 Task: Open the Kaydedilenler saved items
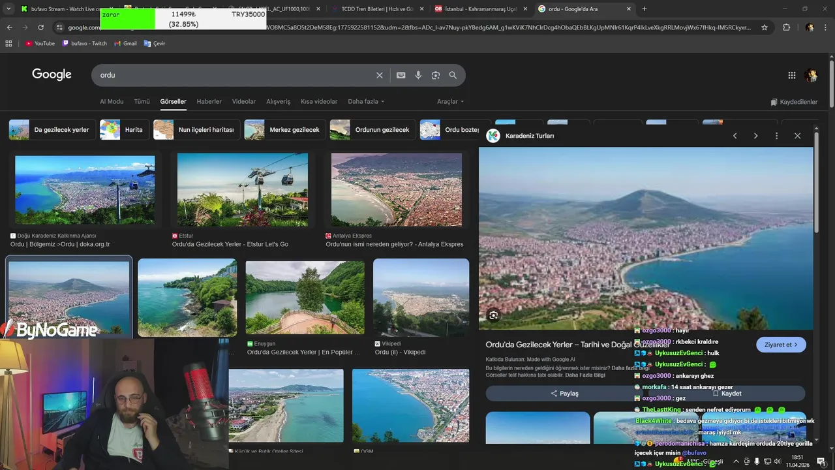click(794, 102)
